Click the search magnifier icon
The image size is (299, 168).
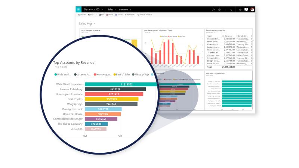[213, 10]
